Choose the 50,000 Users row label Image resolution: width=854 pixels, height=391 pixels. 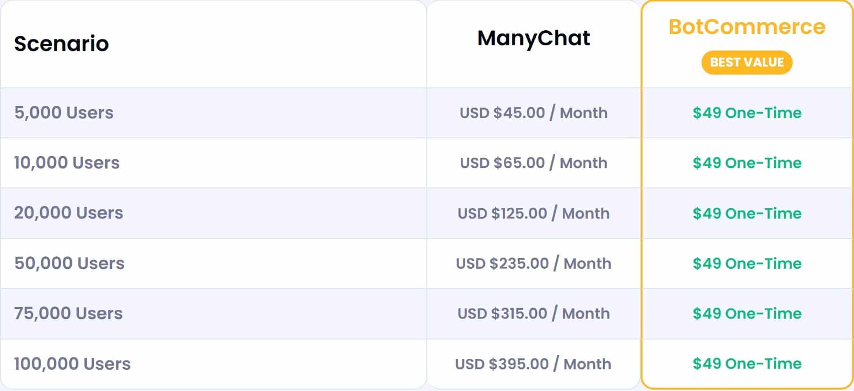[x=69, y=263]
